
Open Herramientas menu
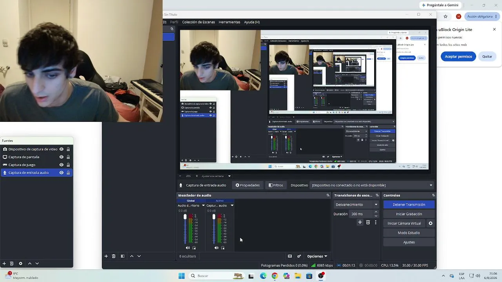[229, 22]
